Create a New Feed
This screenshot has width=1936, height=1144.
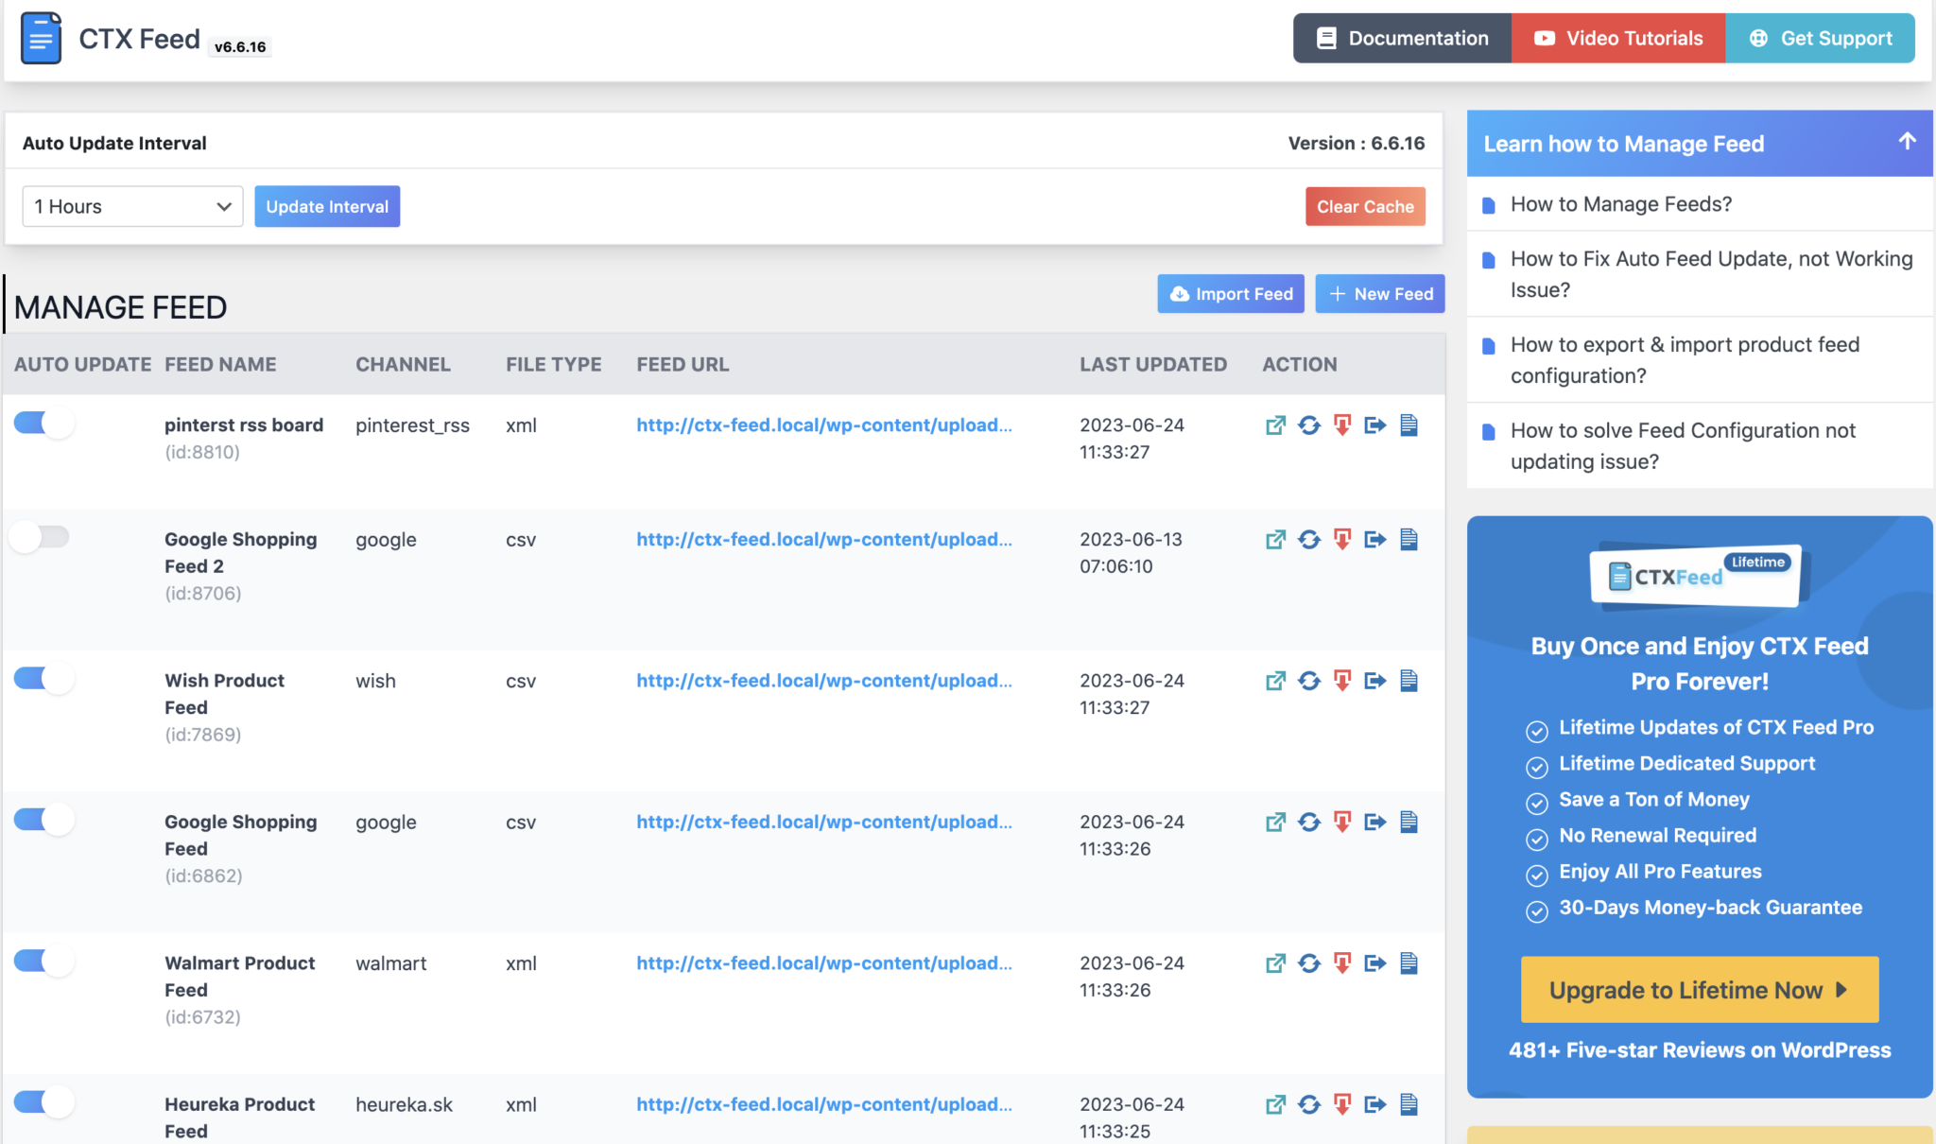pos(1379,293)
